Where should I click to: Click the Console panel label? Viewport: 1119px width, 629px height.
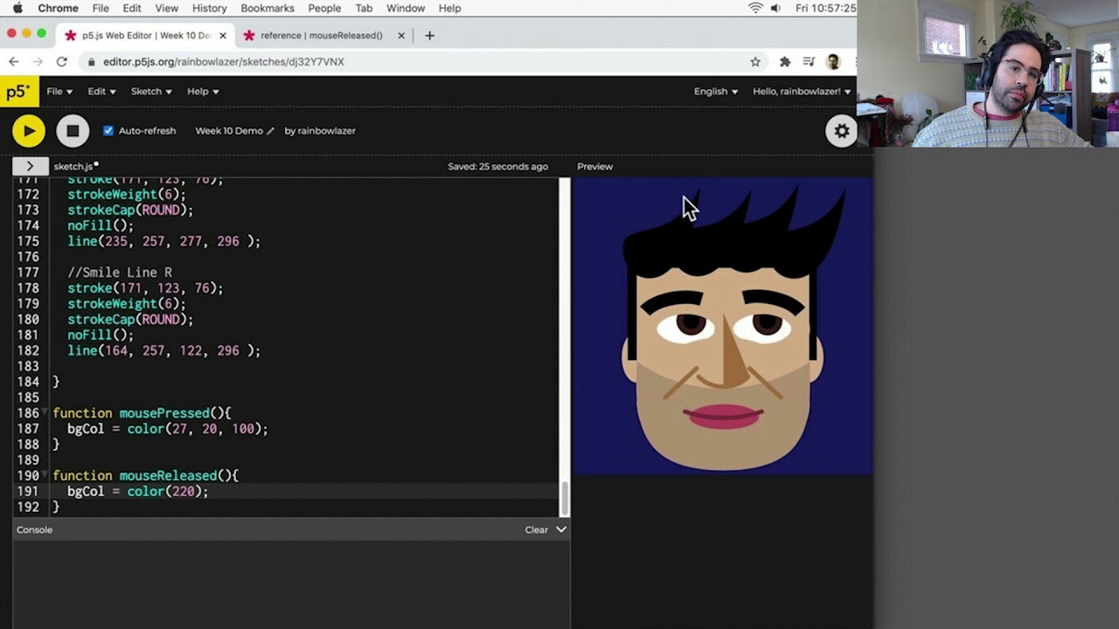(35, 529)
